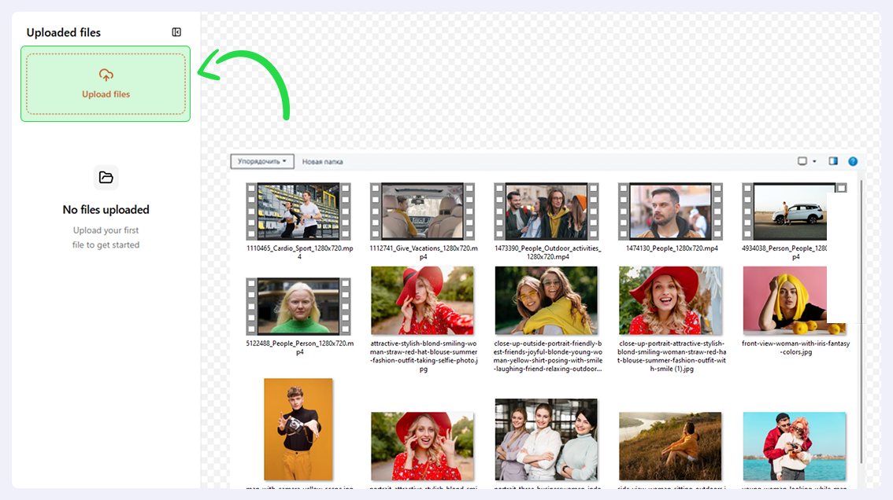The height and width of the screenshot is (500, 893).
Task: Click the Новая папка button
Action: (322, 161)
